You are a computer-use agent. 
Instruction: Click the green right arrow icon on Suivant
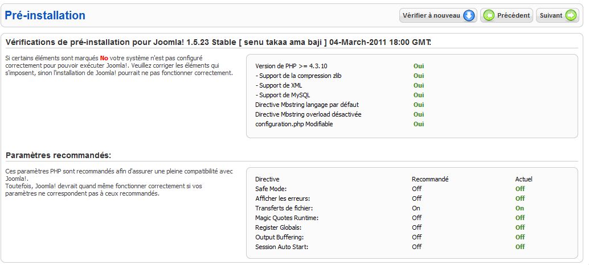[x=571, y=16]
